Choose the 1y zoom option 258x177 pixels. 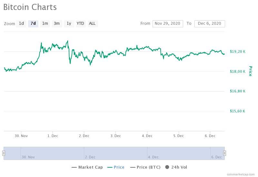(x=69, y=23)
